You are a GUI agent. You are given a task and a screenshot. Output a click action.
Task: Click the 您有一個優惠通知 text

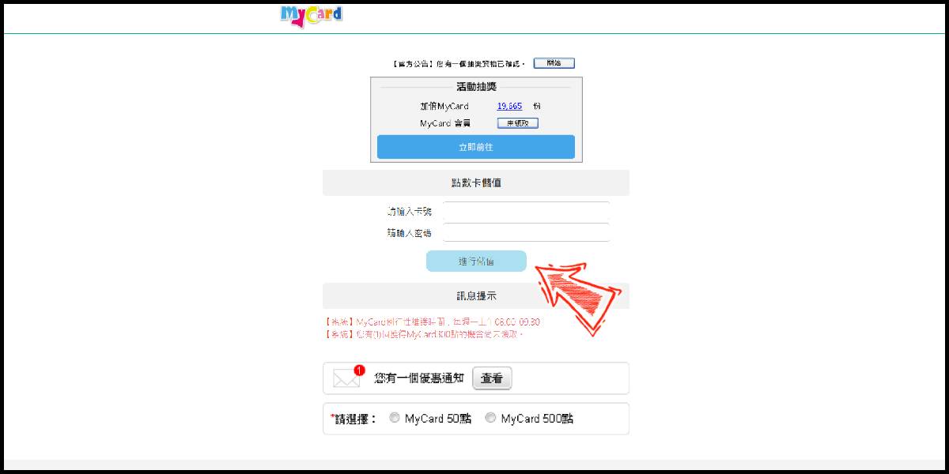click(419, 378)
